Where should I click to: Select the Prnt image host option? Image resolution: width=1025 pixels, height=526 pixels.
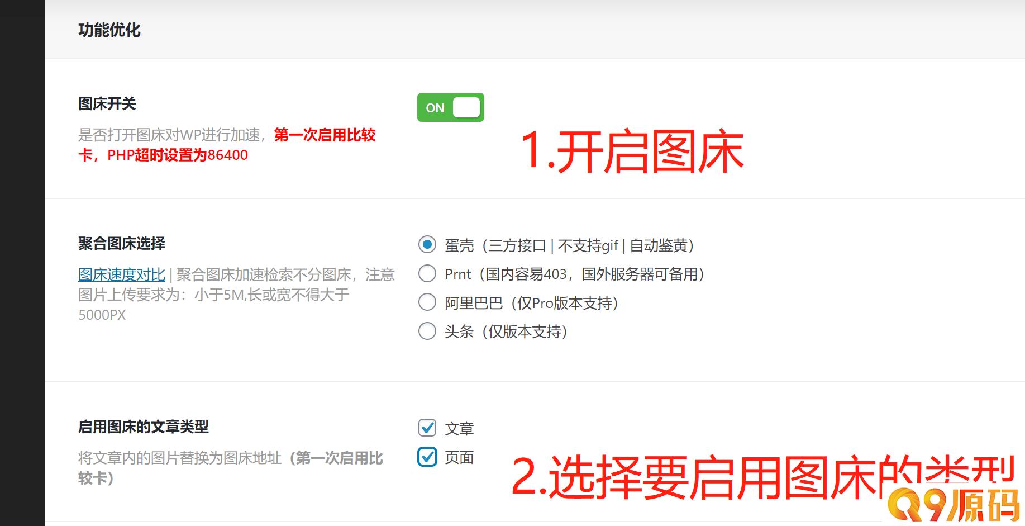427,273
